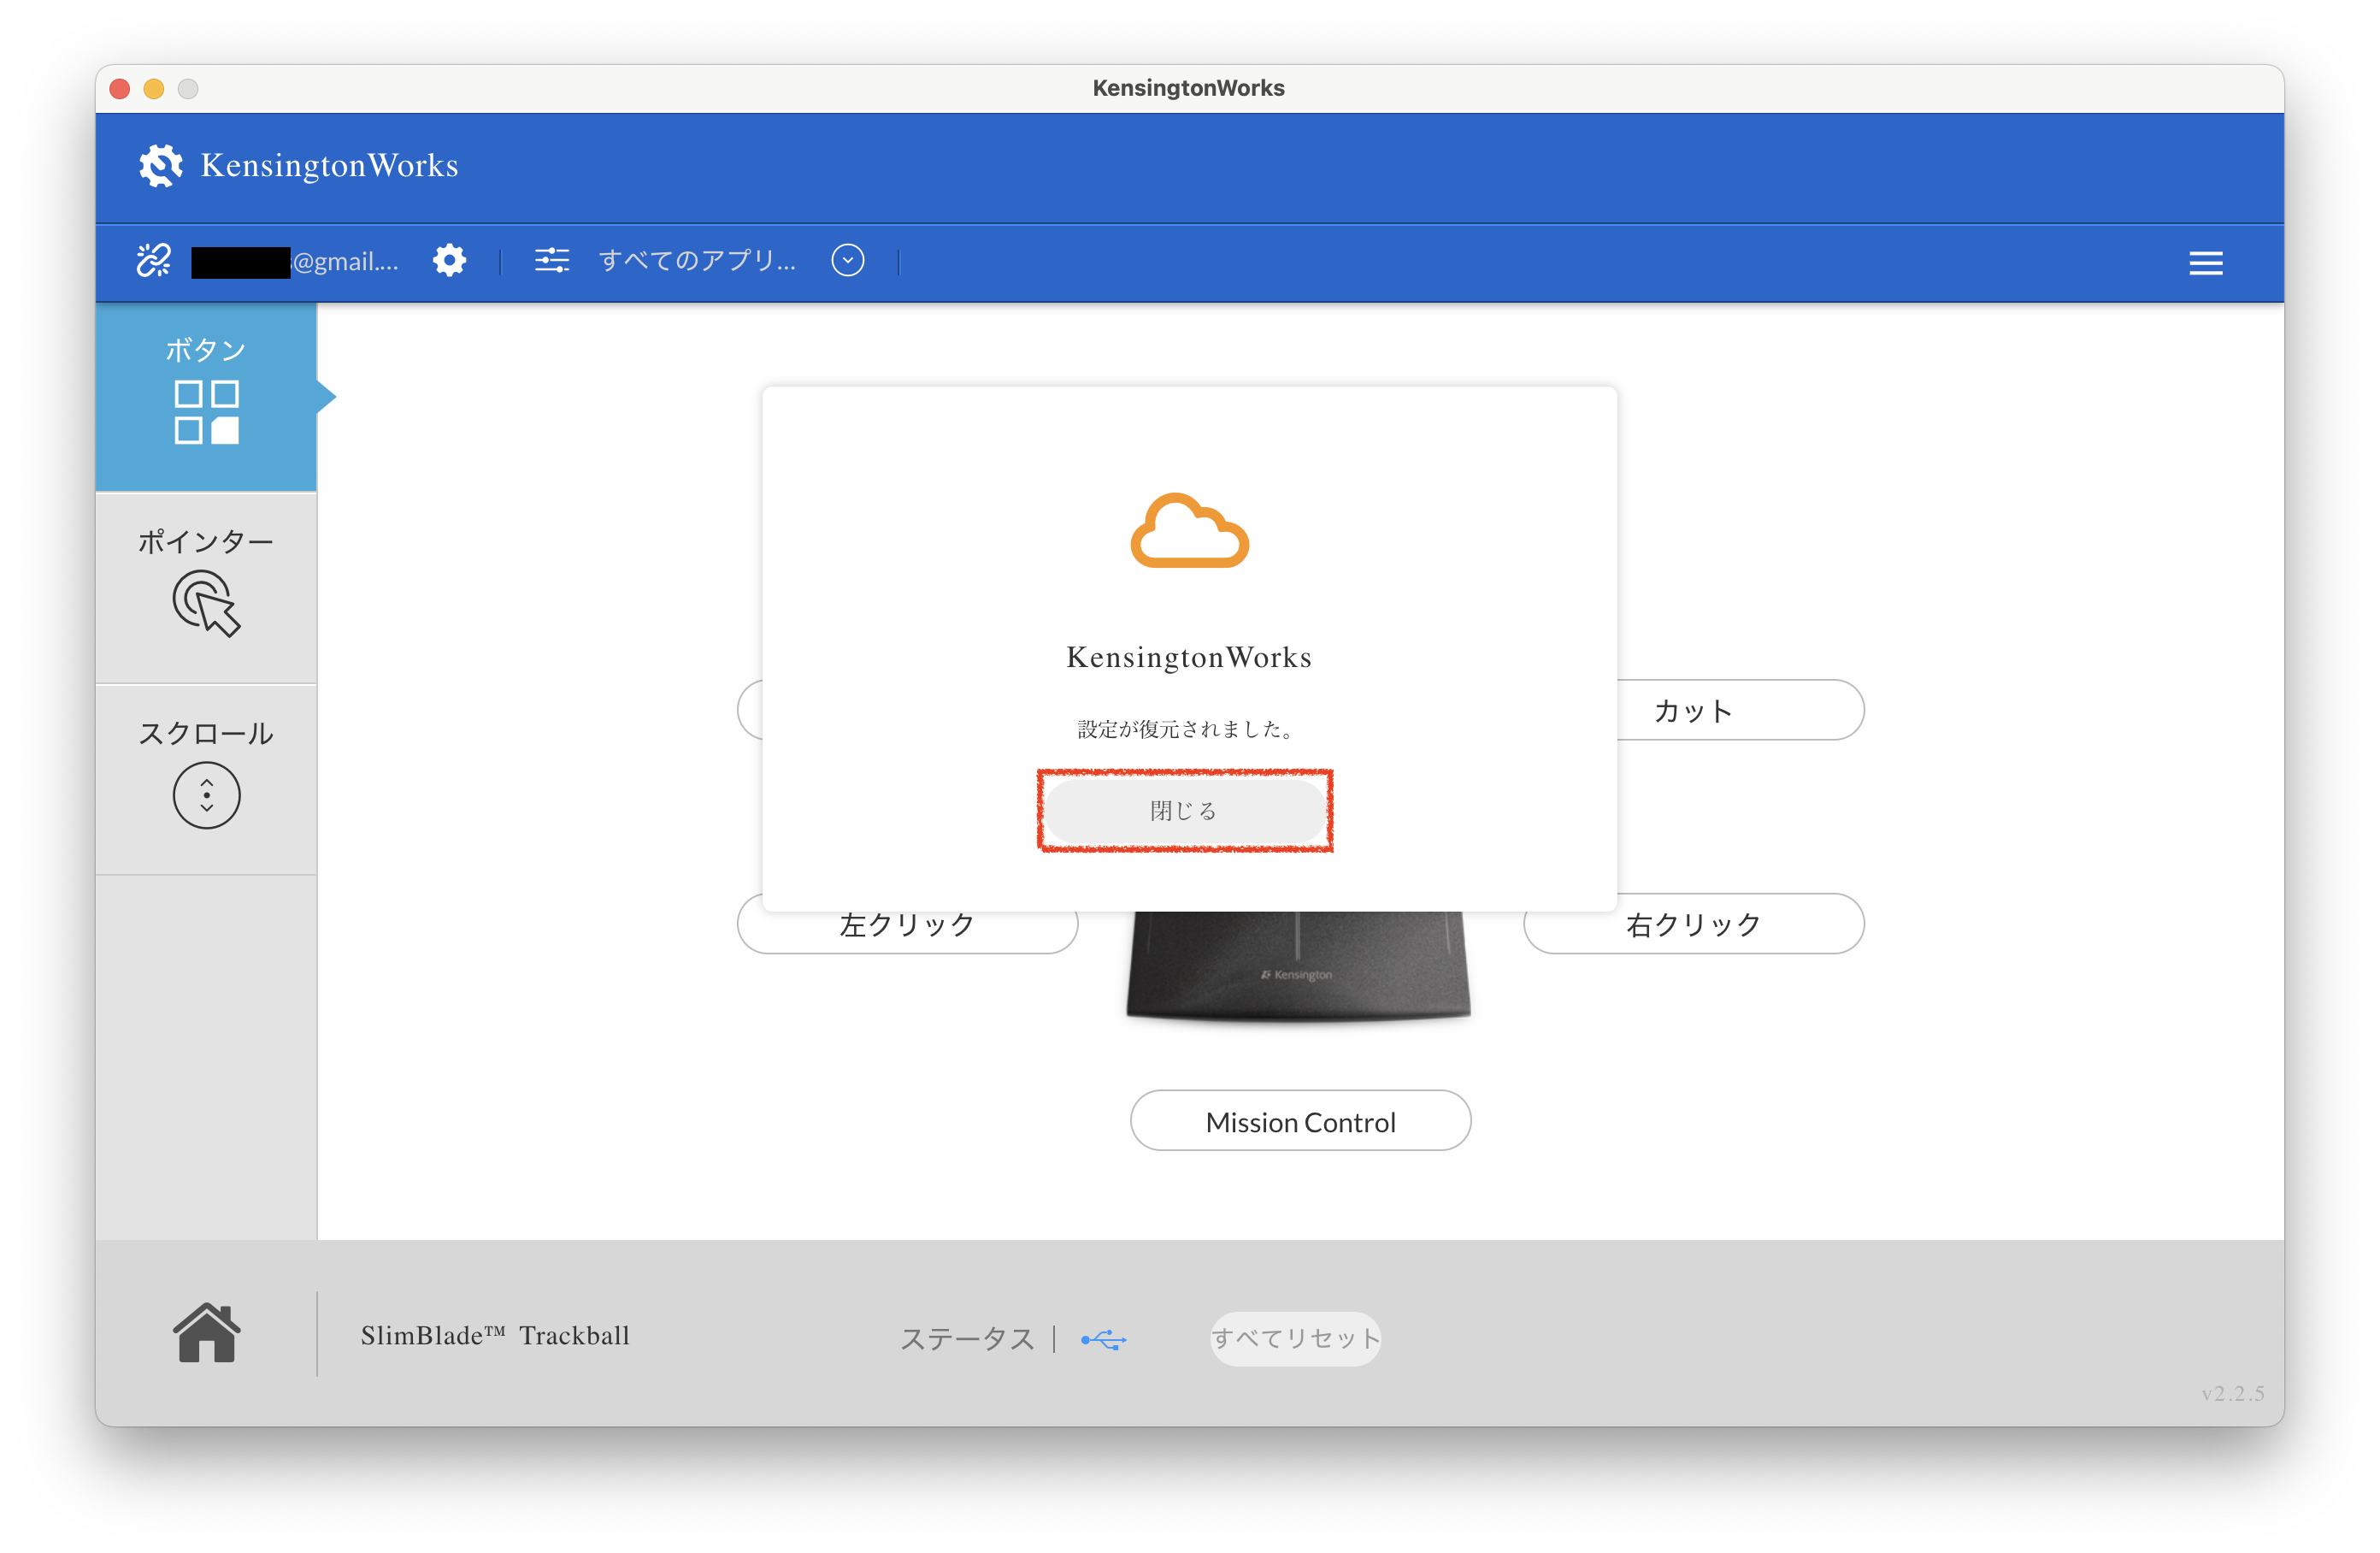Minimize the window with yellow button
Viewport: 2380px width, 1553px height.
coord(154,89)
